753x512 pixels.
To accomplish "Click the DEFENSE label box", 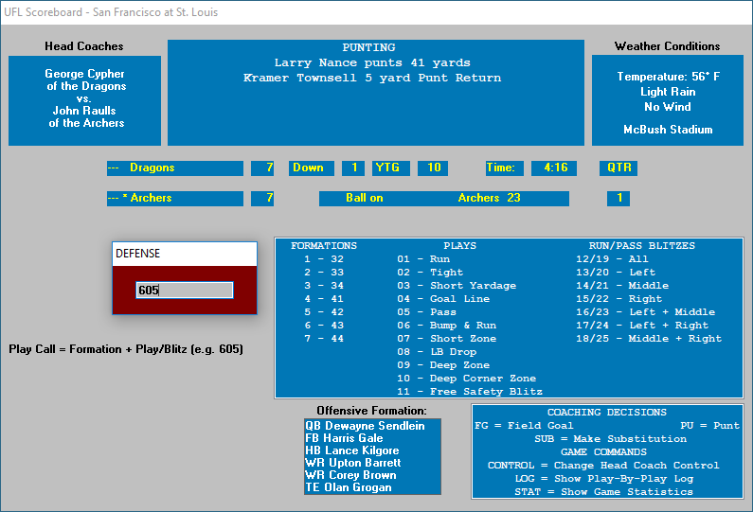I will [x=184, y=254].
